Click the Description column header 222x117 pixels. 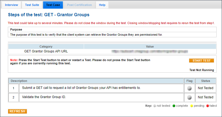pos(19,81)
